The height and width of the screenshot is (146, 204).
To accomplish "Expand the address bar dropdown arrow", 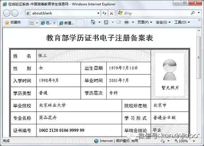I will (98, 13).
